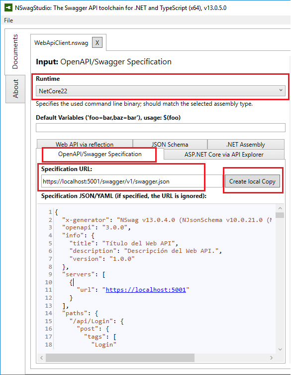
Task: Click the vertical scrollbar thumb of JSON editor
Action: click(x=280, y=215)
